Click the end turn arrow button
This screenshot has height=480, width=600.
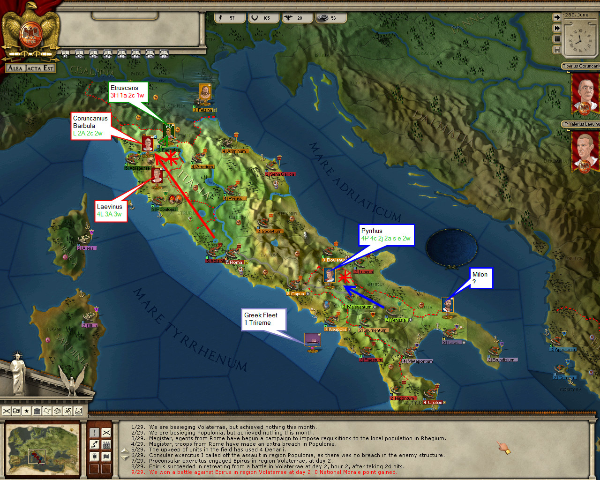[x=557, y=17]
